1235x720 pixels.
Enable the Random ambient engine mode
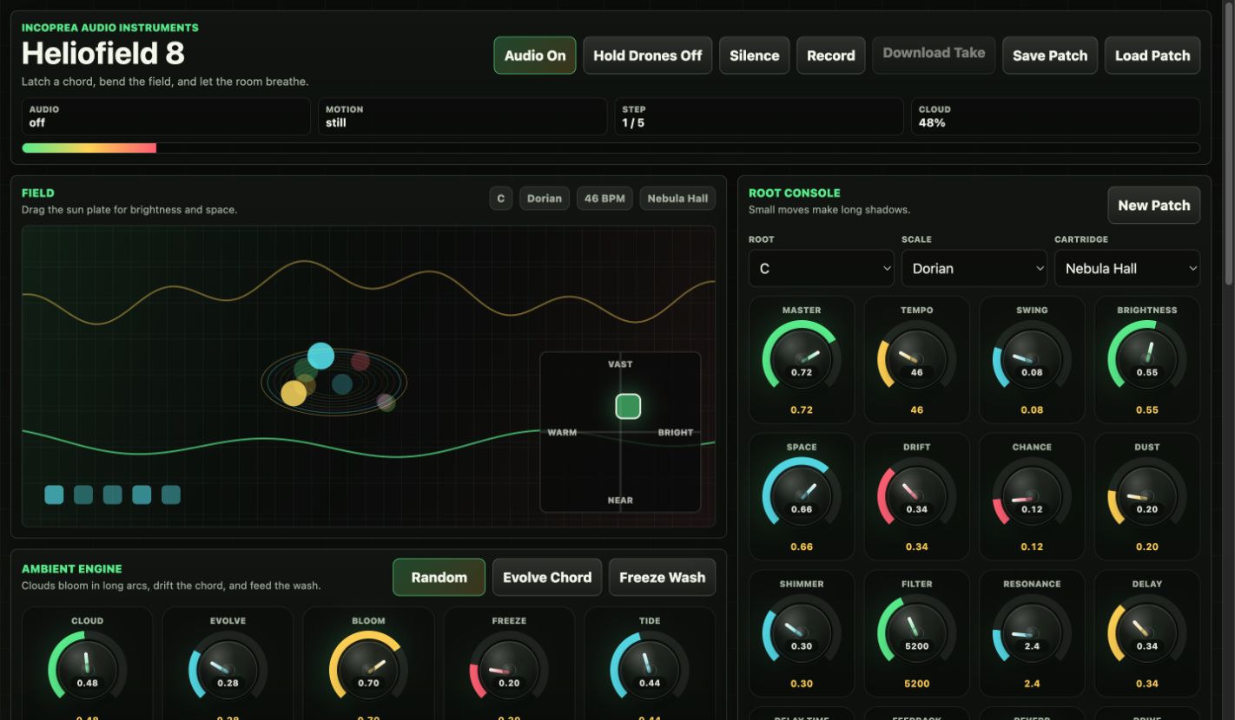[439, 577]
